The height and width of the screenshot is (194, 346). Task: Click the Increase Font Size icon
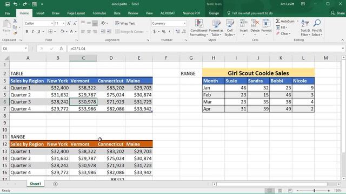[69, 23]
